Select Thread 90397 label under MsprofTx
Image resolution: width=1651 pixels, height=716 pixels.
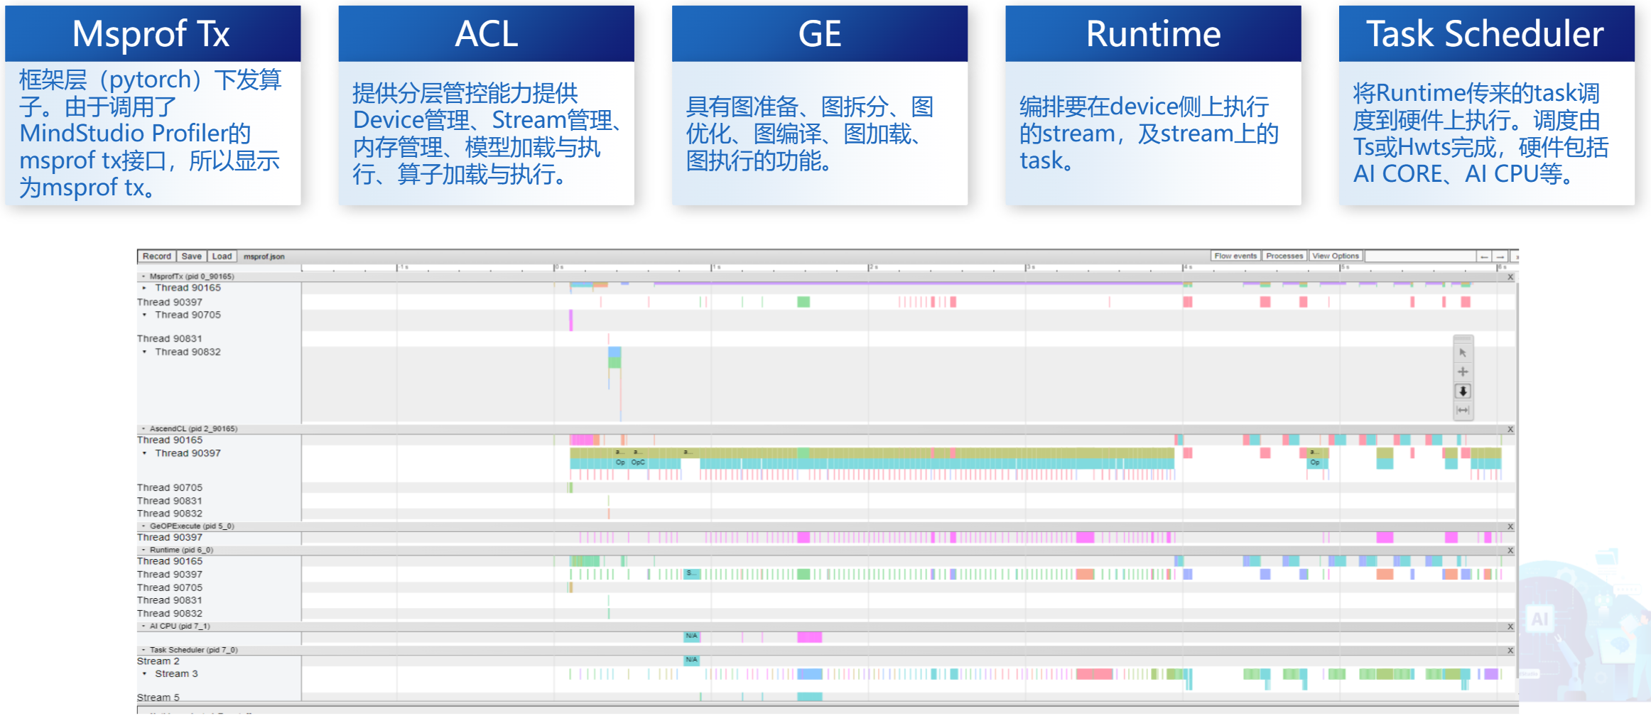click(169, 303)
